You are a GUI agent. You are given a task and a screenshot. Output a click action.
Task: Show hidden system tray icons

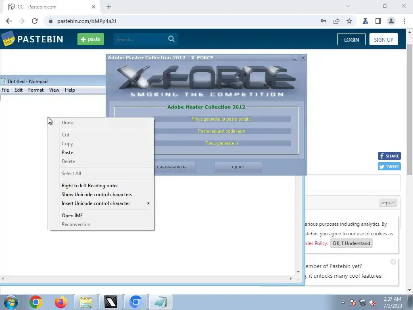pyautogui.click(x=343, y=302)
